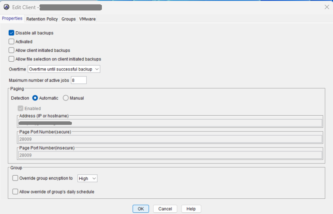
Task: Click the Overtime label text
Action: click(x=17, y=69)
